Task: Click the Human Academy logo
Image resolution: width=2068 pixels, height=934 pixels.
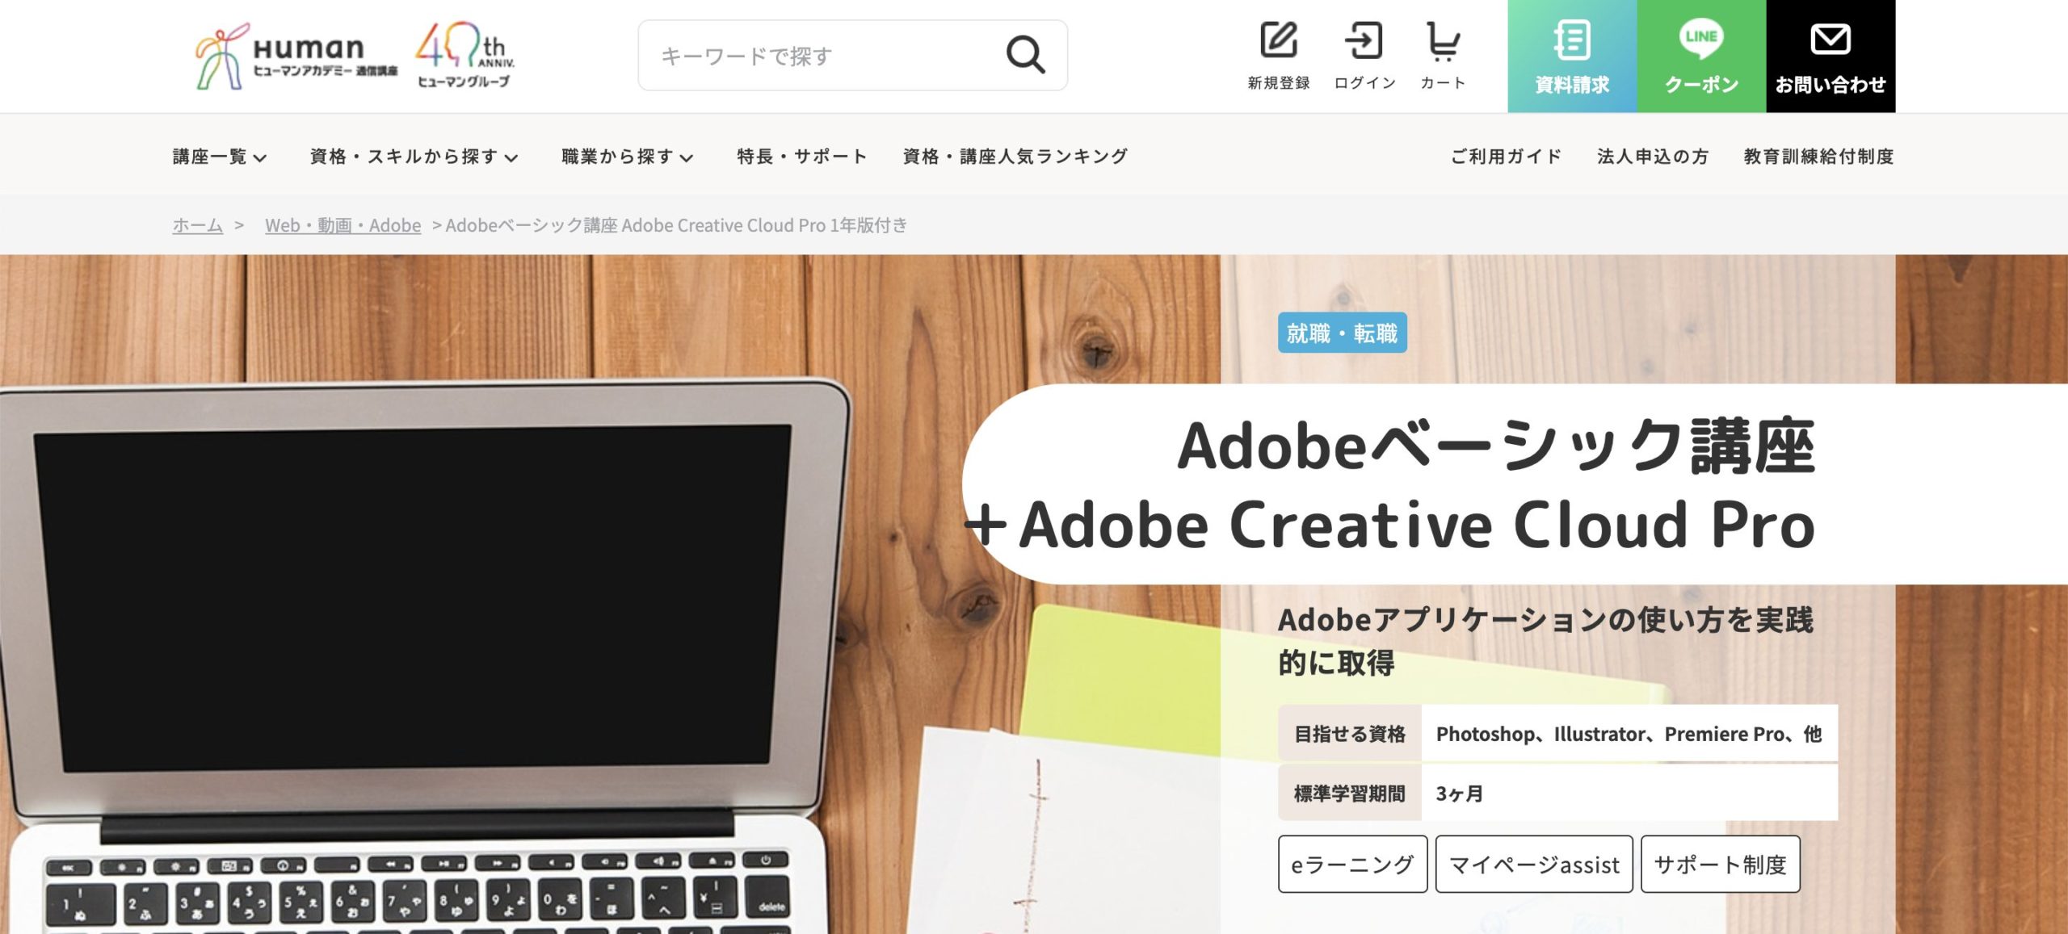Action: (296, 56)
